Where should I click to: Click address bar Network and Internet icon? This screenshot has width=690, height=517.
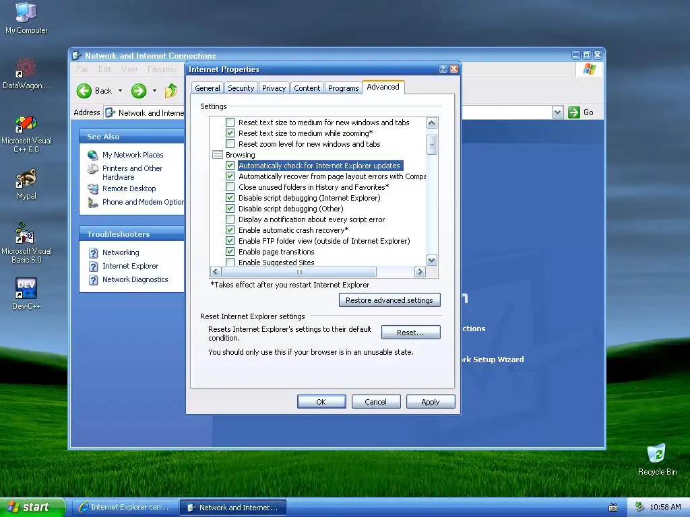(x=110, y=112)
